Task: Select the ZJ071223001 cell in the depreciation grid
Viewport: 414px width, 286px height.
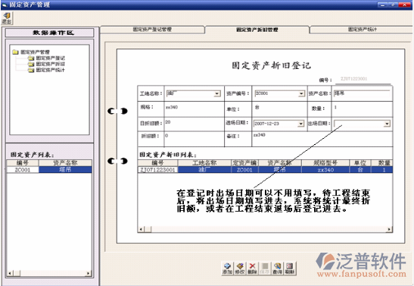Action: pos(157,170)
